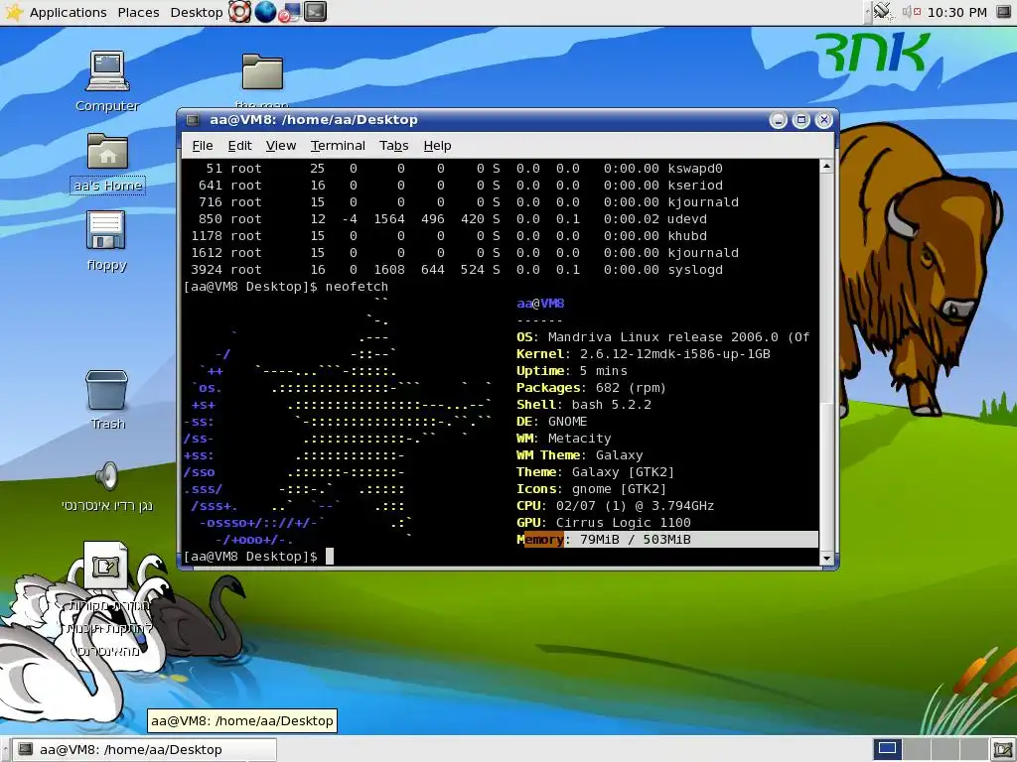Minimize the terminal window
The image size is (1017, 762).
[x=779, y=120]
